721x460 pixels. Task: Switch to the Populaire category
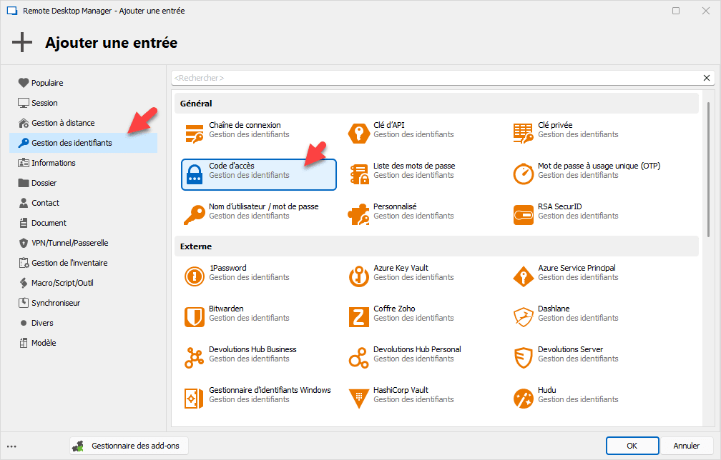[47, 83]
